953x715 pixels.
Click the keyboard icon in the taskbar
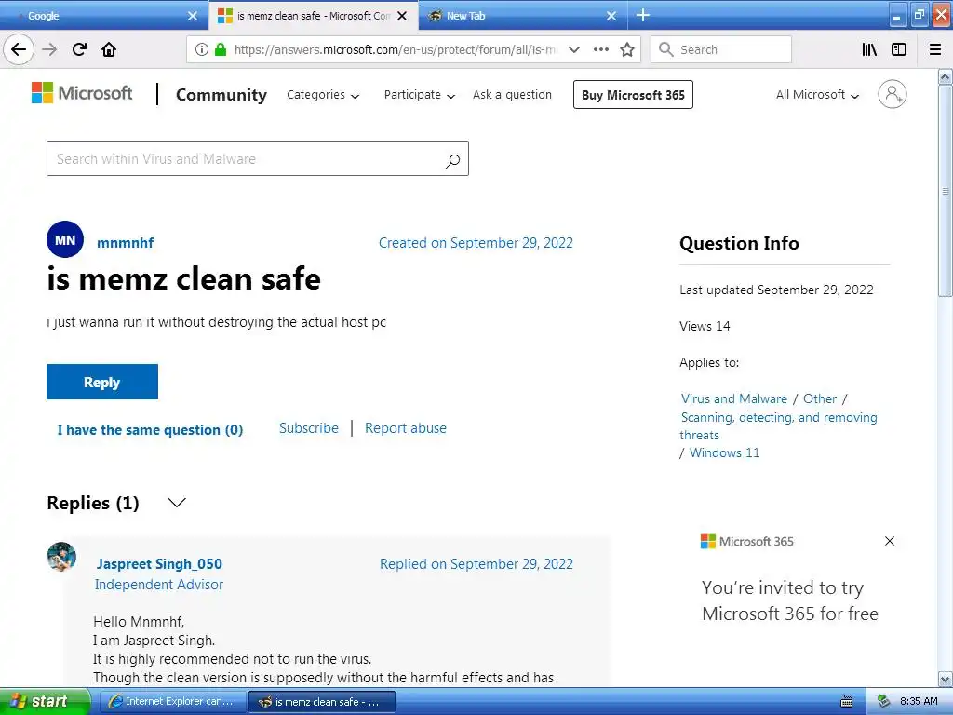point(847,702)
